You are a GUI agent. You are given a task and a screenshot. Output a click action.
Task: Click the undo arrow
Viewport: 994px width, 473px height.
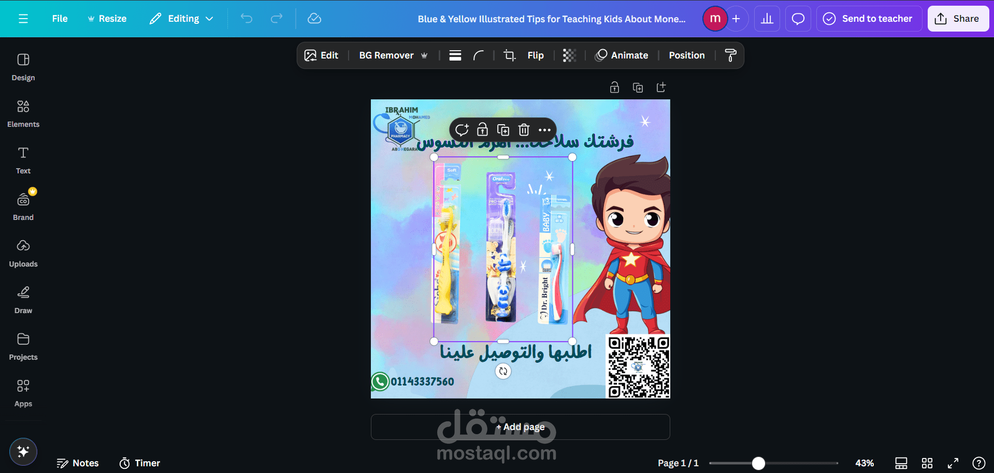247,19
